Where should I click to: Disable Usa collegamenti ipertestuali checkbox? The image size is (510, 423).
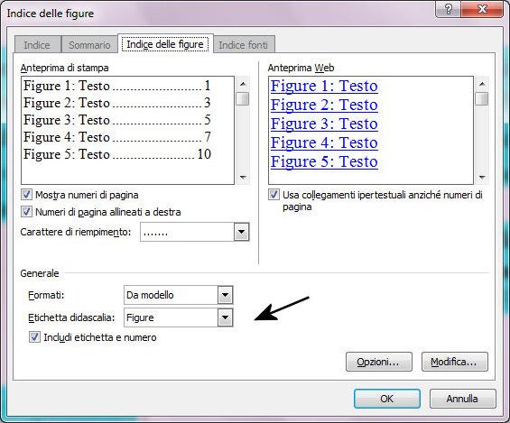[274, 195]
